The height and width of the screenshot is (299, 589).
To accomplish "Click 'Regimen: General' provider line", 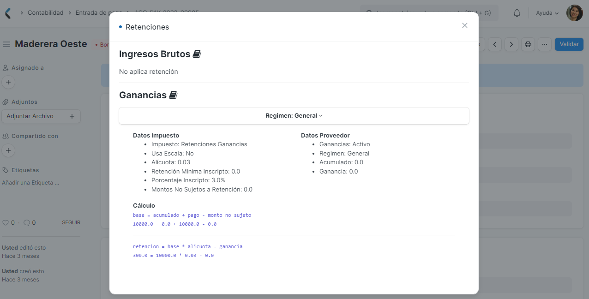I will click(344, 153).
